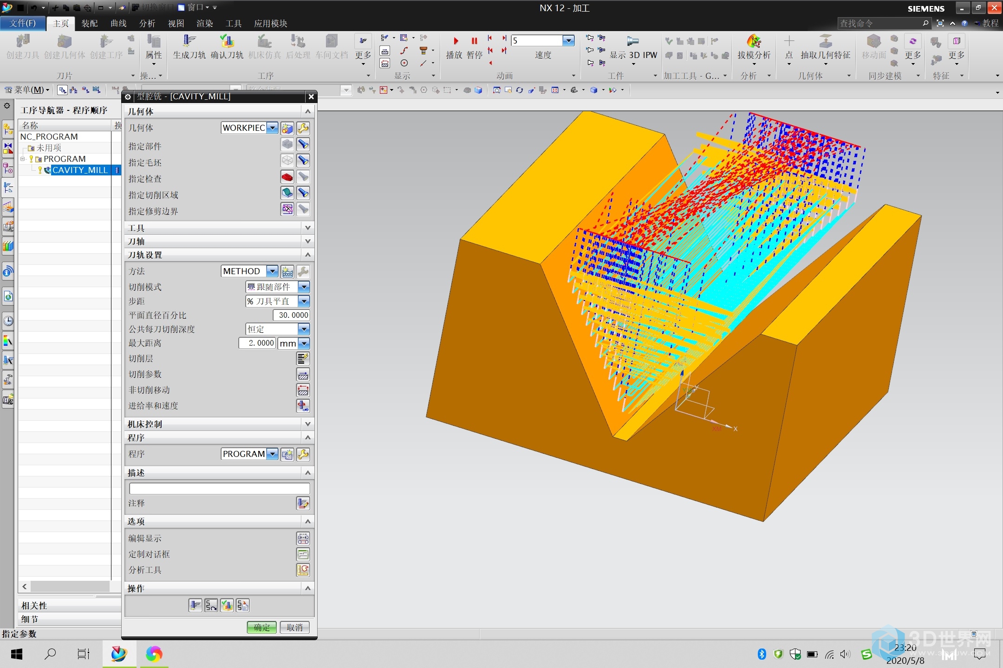
Task: Click the Notes (注释) edit icon
Action: tap(303, 503)
